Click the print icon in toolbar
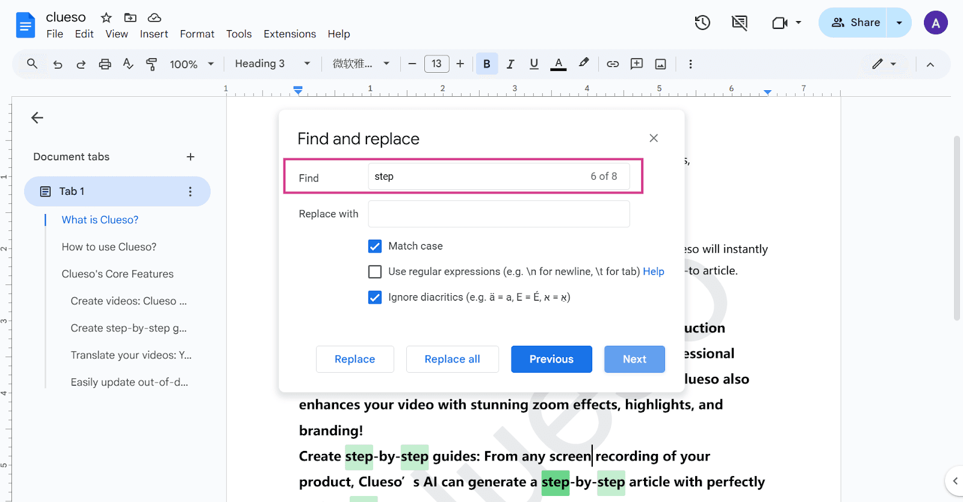 [105, 64]
